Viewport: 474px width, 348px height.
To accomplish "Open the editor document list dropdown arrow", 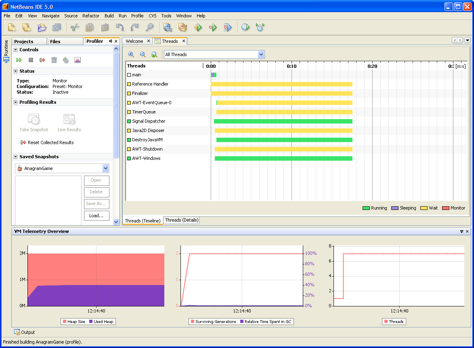I will coord(468,40).
